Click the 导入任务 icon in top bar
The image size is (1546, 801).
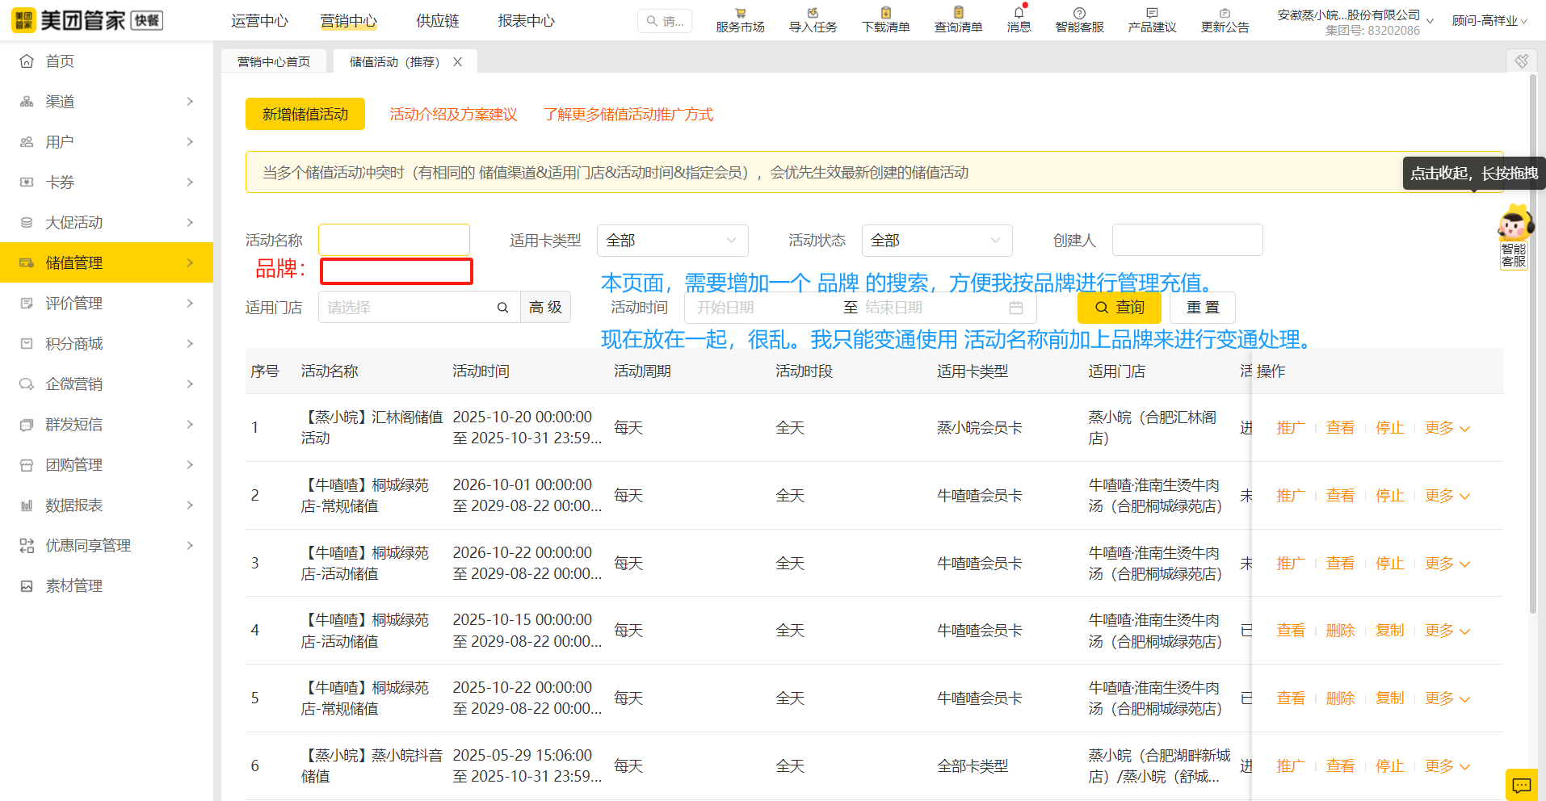coord(813,14)
